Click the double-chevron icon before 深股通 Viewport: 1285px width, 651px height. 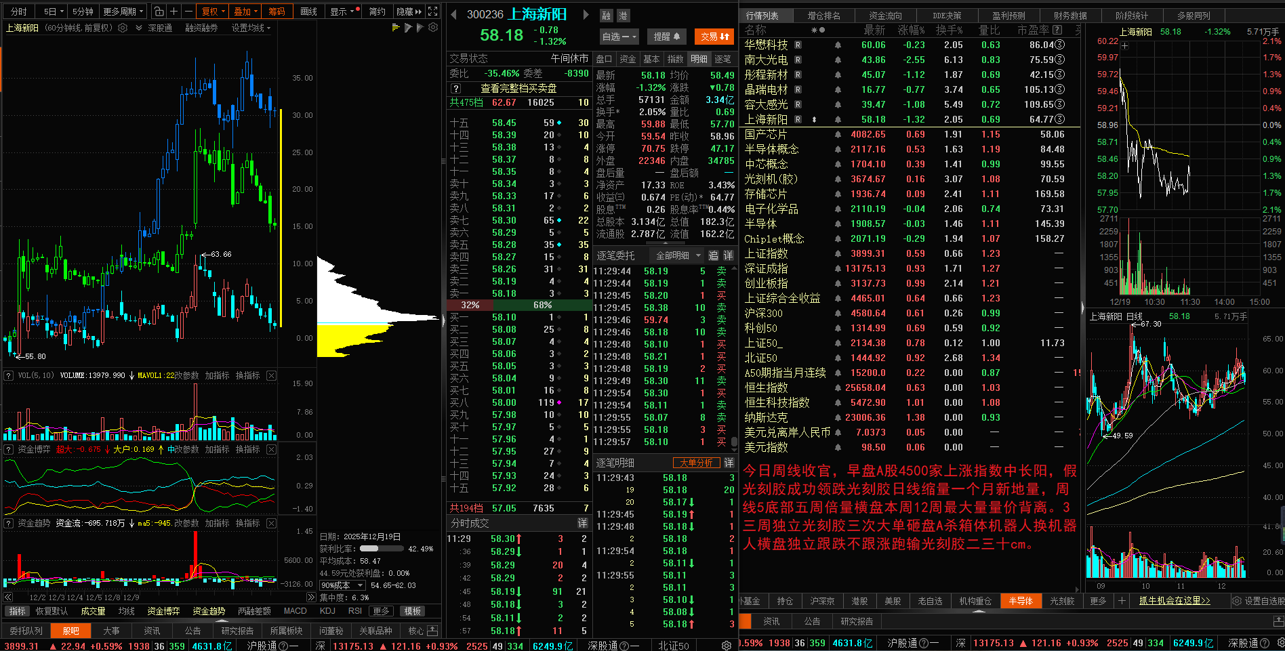(139, 28)
